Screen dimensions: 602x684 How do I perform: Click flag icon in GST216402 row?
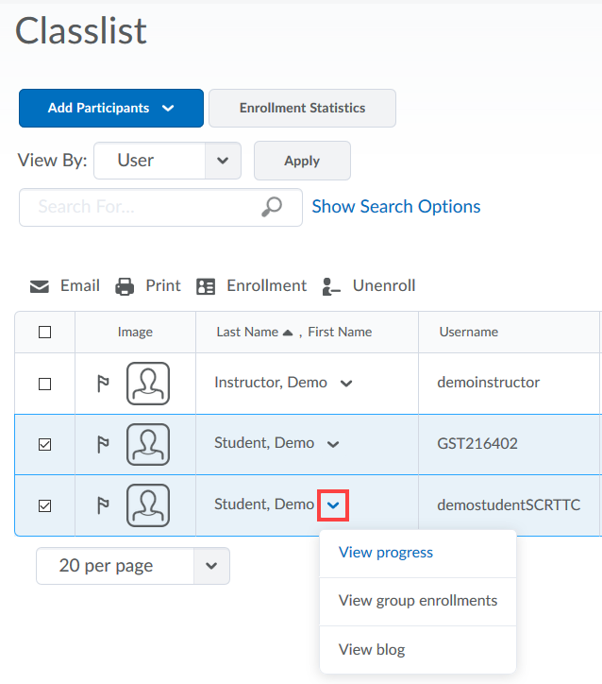point(103,444)
